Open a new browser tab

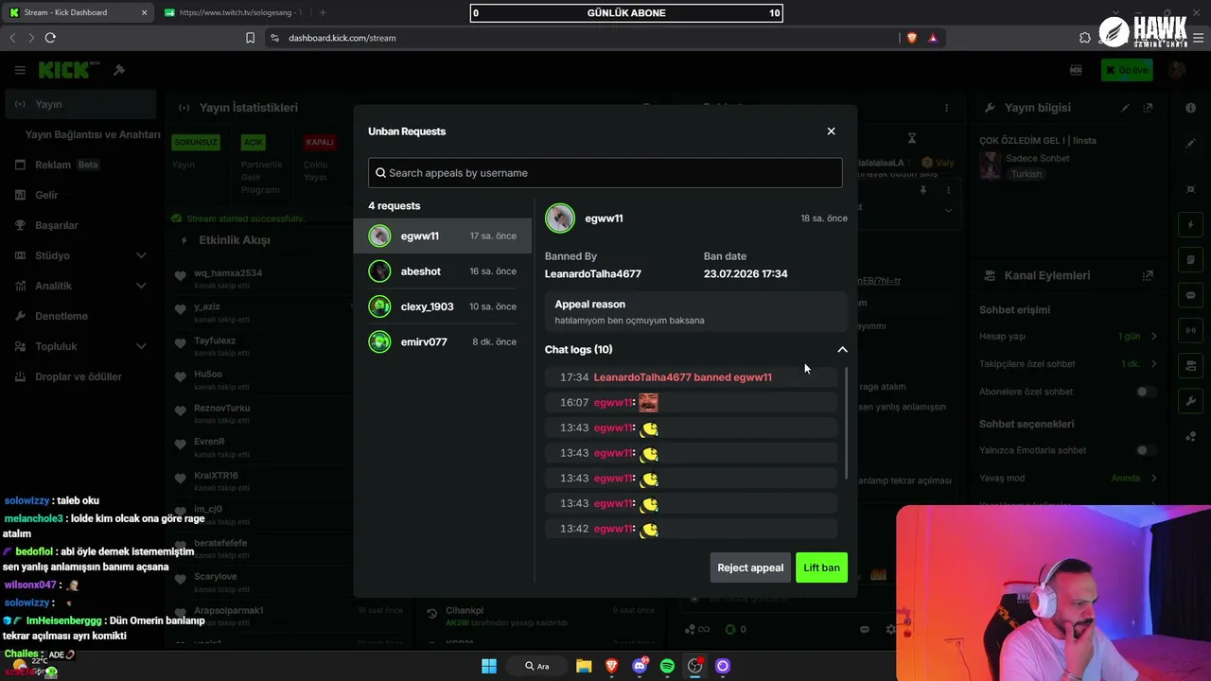tap(323, 12)
